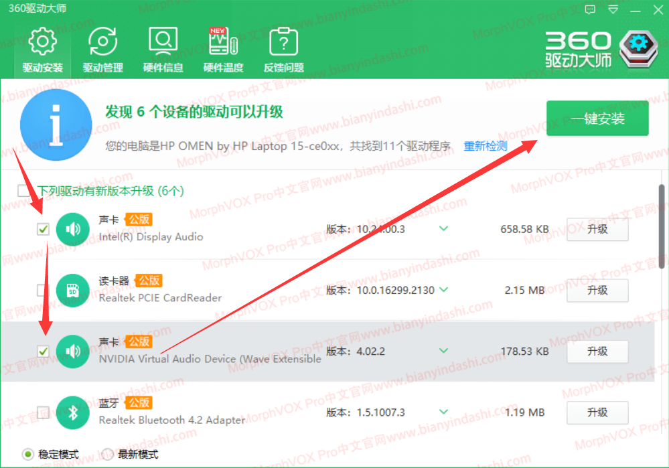Image resolution: width=669 pixels, height=468 pixels.
Task: Toggle the select-all 下列驱动有新版本升级 checkbox
Action: click(x=23, y=190)
